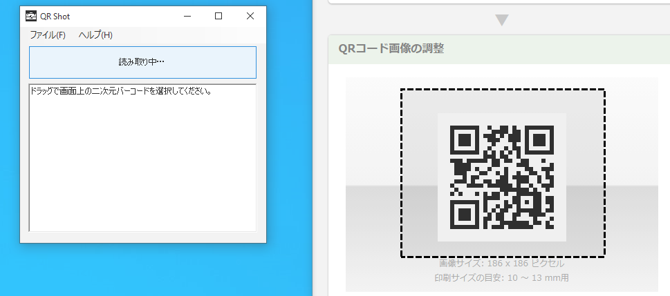Click the 画像サイズ: 186 x 186 ピクセル text
670x296 pixels.
click(x=502, y=264)
